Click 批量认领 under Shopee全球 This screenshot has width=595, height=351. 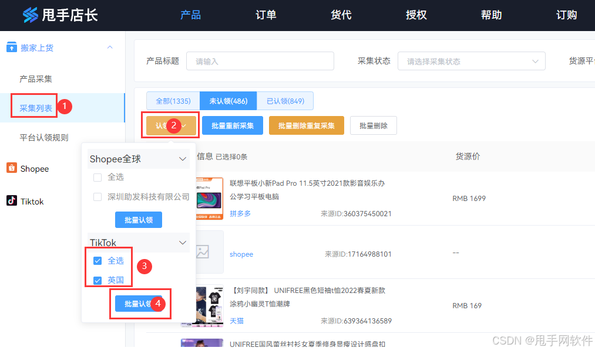pos(139,220)
